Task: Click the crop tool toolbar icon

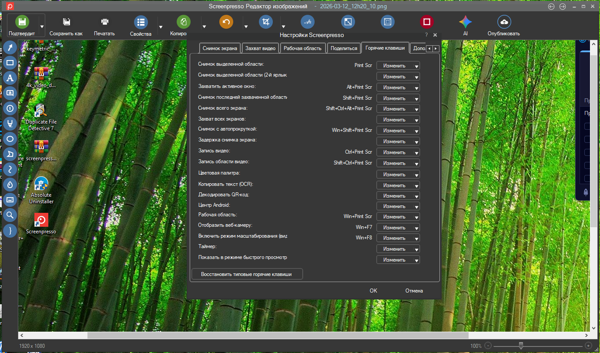Action: 266,22
